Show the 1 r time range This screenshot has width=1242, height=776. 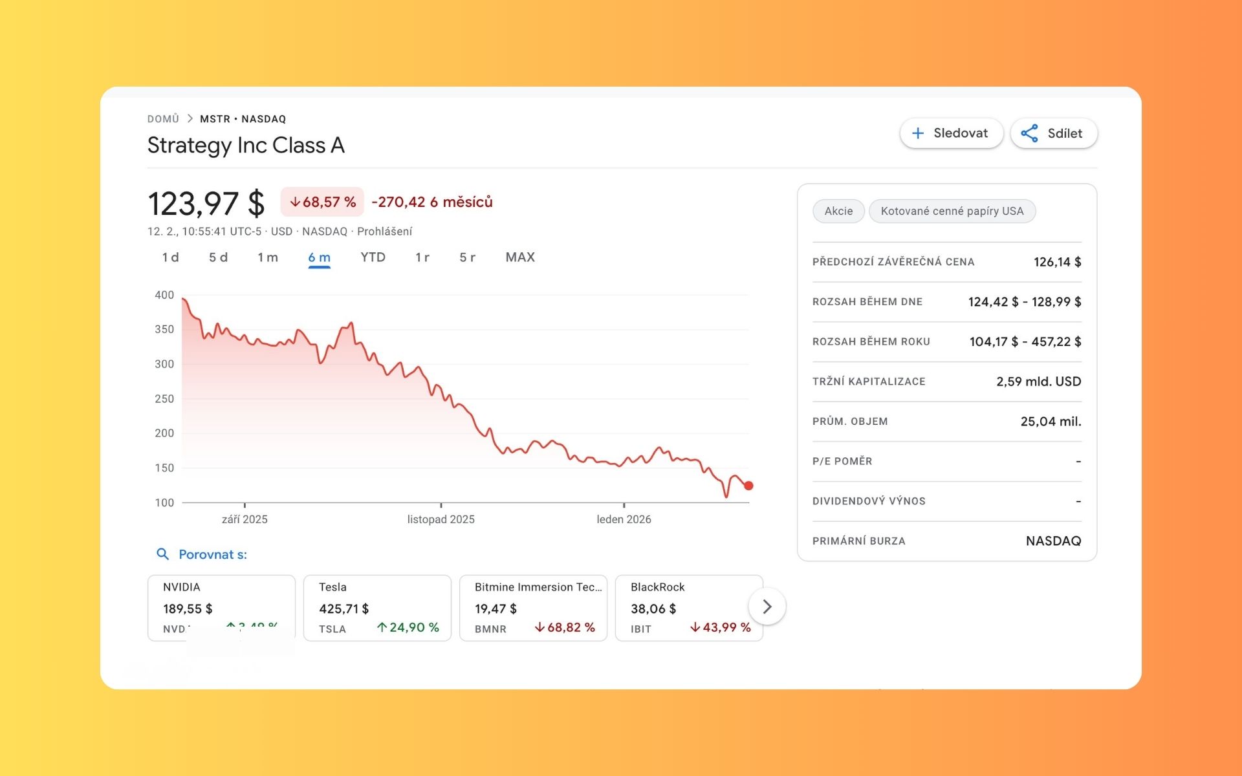pyautogui.click(x=422, y=257)
